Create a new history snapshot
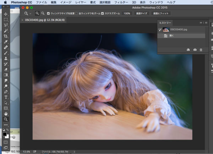 [x=195, y=50]
